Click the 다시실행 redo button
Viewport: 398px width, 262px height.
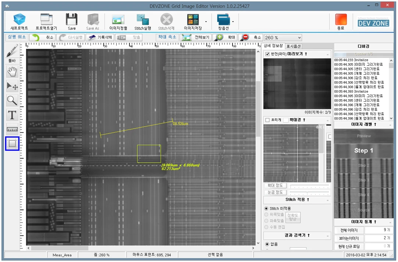pyautogui.click(x=71, y=37)
